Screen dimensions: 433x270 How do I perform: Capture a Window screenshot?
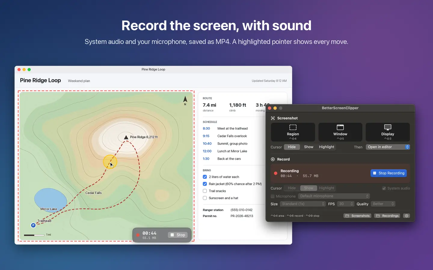coord(340,132)
